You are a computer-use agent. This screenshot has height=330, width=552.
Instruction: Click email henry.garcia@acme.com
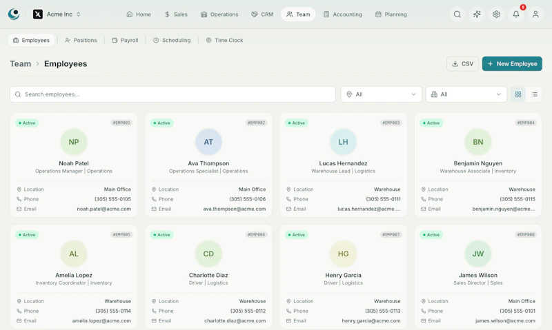click(371, 321)
